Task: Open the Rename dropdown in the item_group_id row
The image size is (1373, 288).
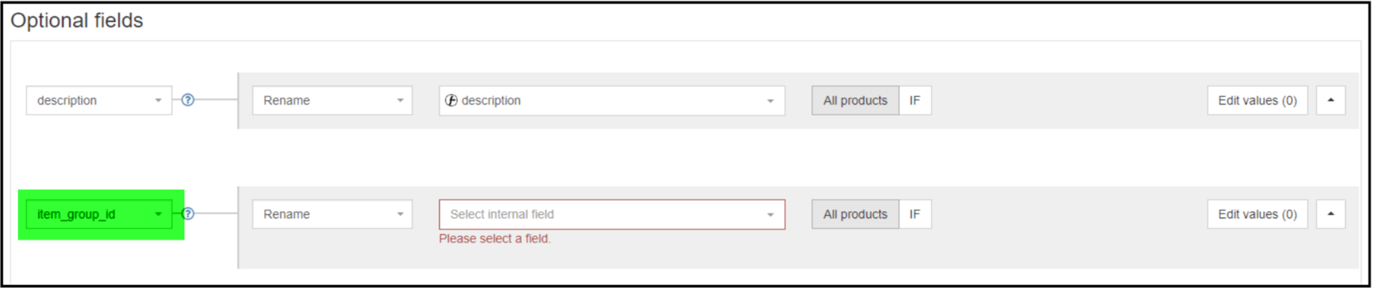Action: [332, 214]
